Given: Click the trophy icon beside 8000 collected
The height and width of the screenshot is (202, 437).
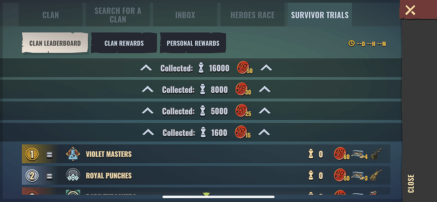Looking at the screenshot, I should pyautogui.click(x=203, y=90).
